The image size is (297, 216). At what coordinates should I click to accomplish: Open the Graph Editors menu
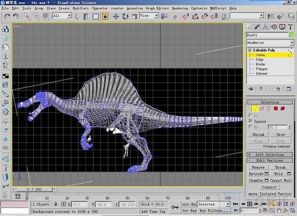(157, 8)
